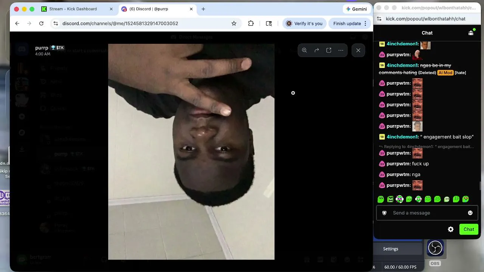Viewport: 484px width, 272px height.
Task: Click the OBS Settings button
Action: coord(391,249)
